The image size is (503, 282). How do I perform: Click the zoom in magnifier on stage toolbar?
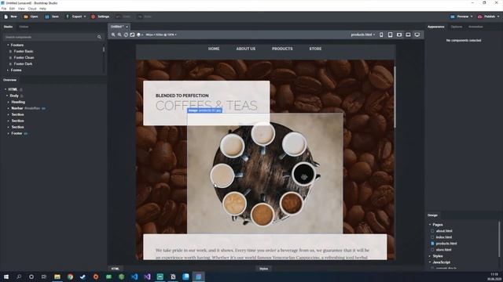point(113,34)
